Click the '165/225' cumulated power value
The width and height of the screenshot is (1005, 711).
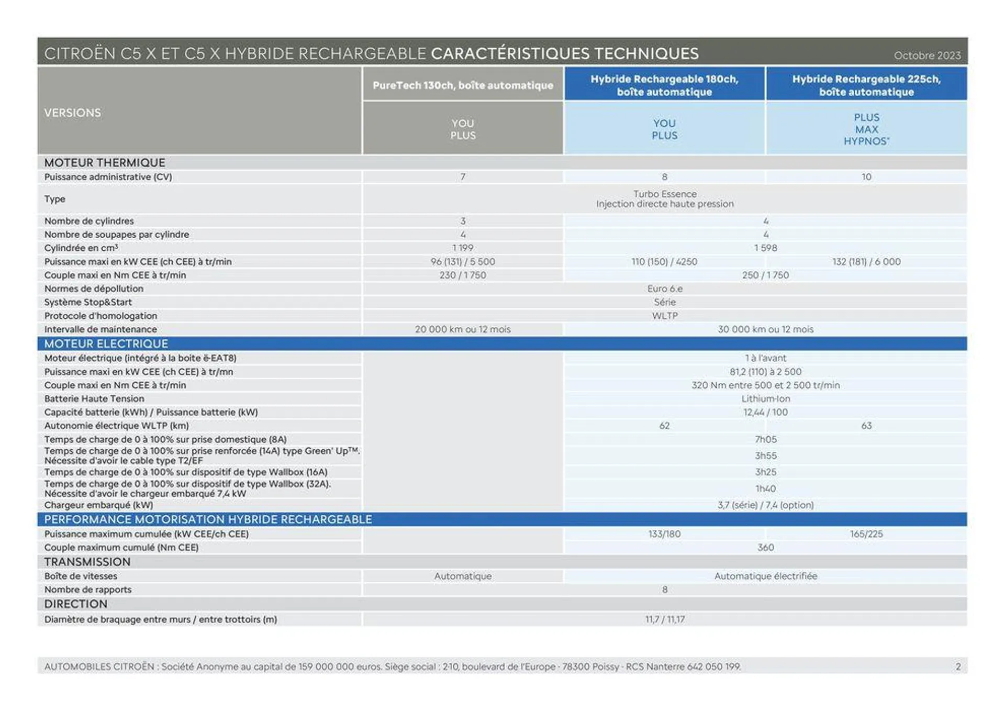click(866, 534)
